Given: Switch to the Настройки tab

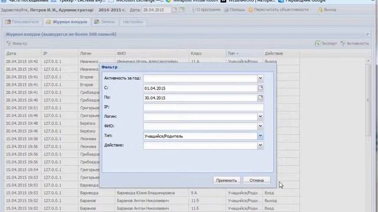Looking at the screenshot, I should [x=133, y=22].
